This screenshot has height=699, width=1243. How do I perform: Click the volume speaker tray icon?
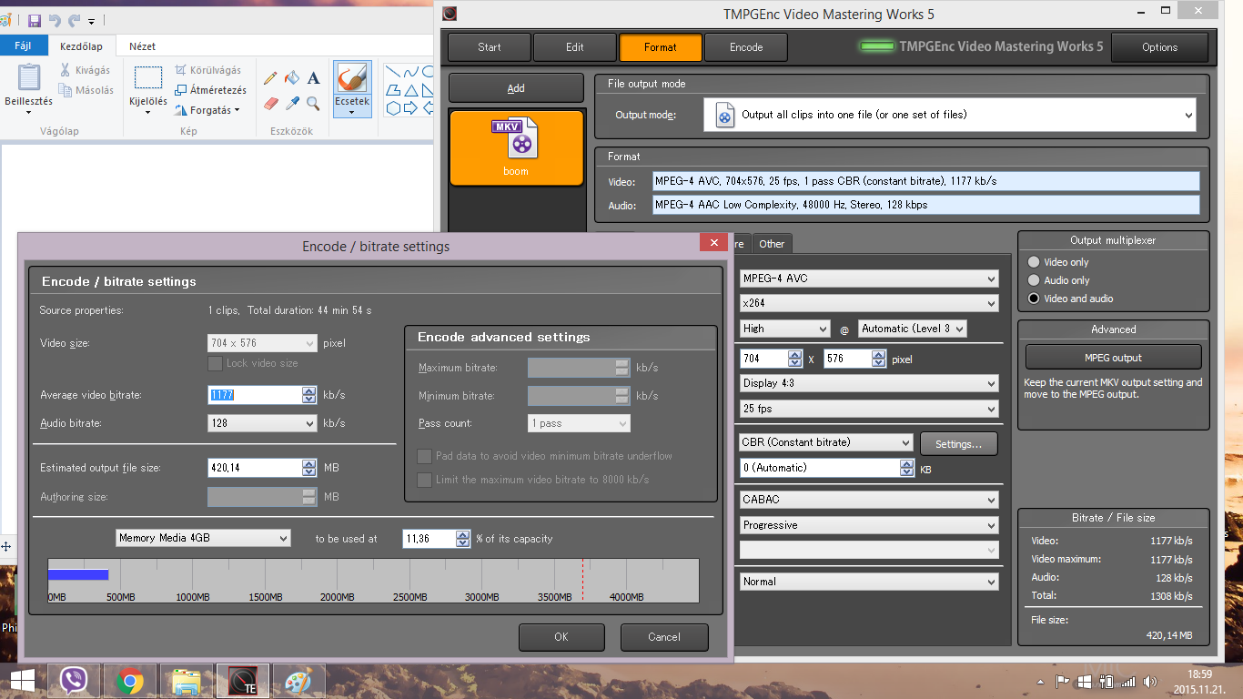click(x=1150, y=682)
